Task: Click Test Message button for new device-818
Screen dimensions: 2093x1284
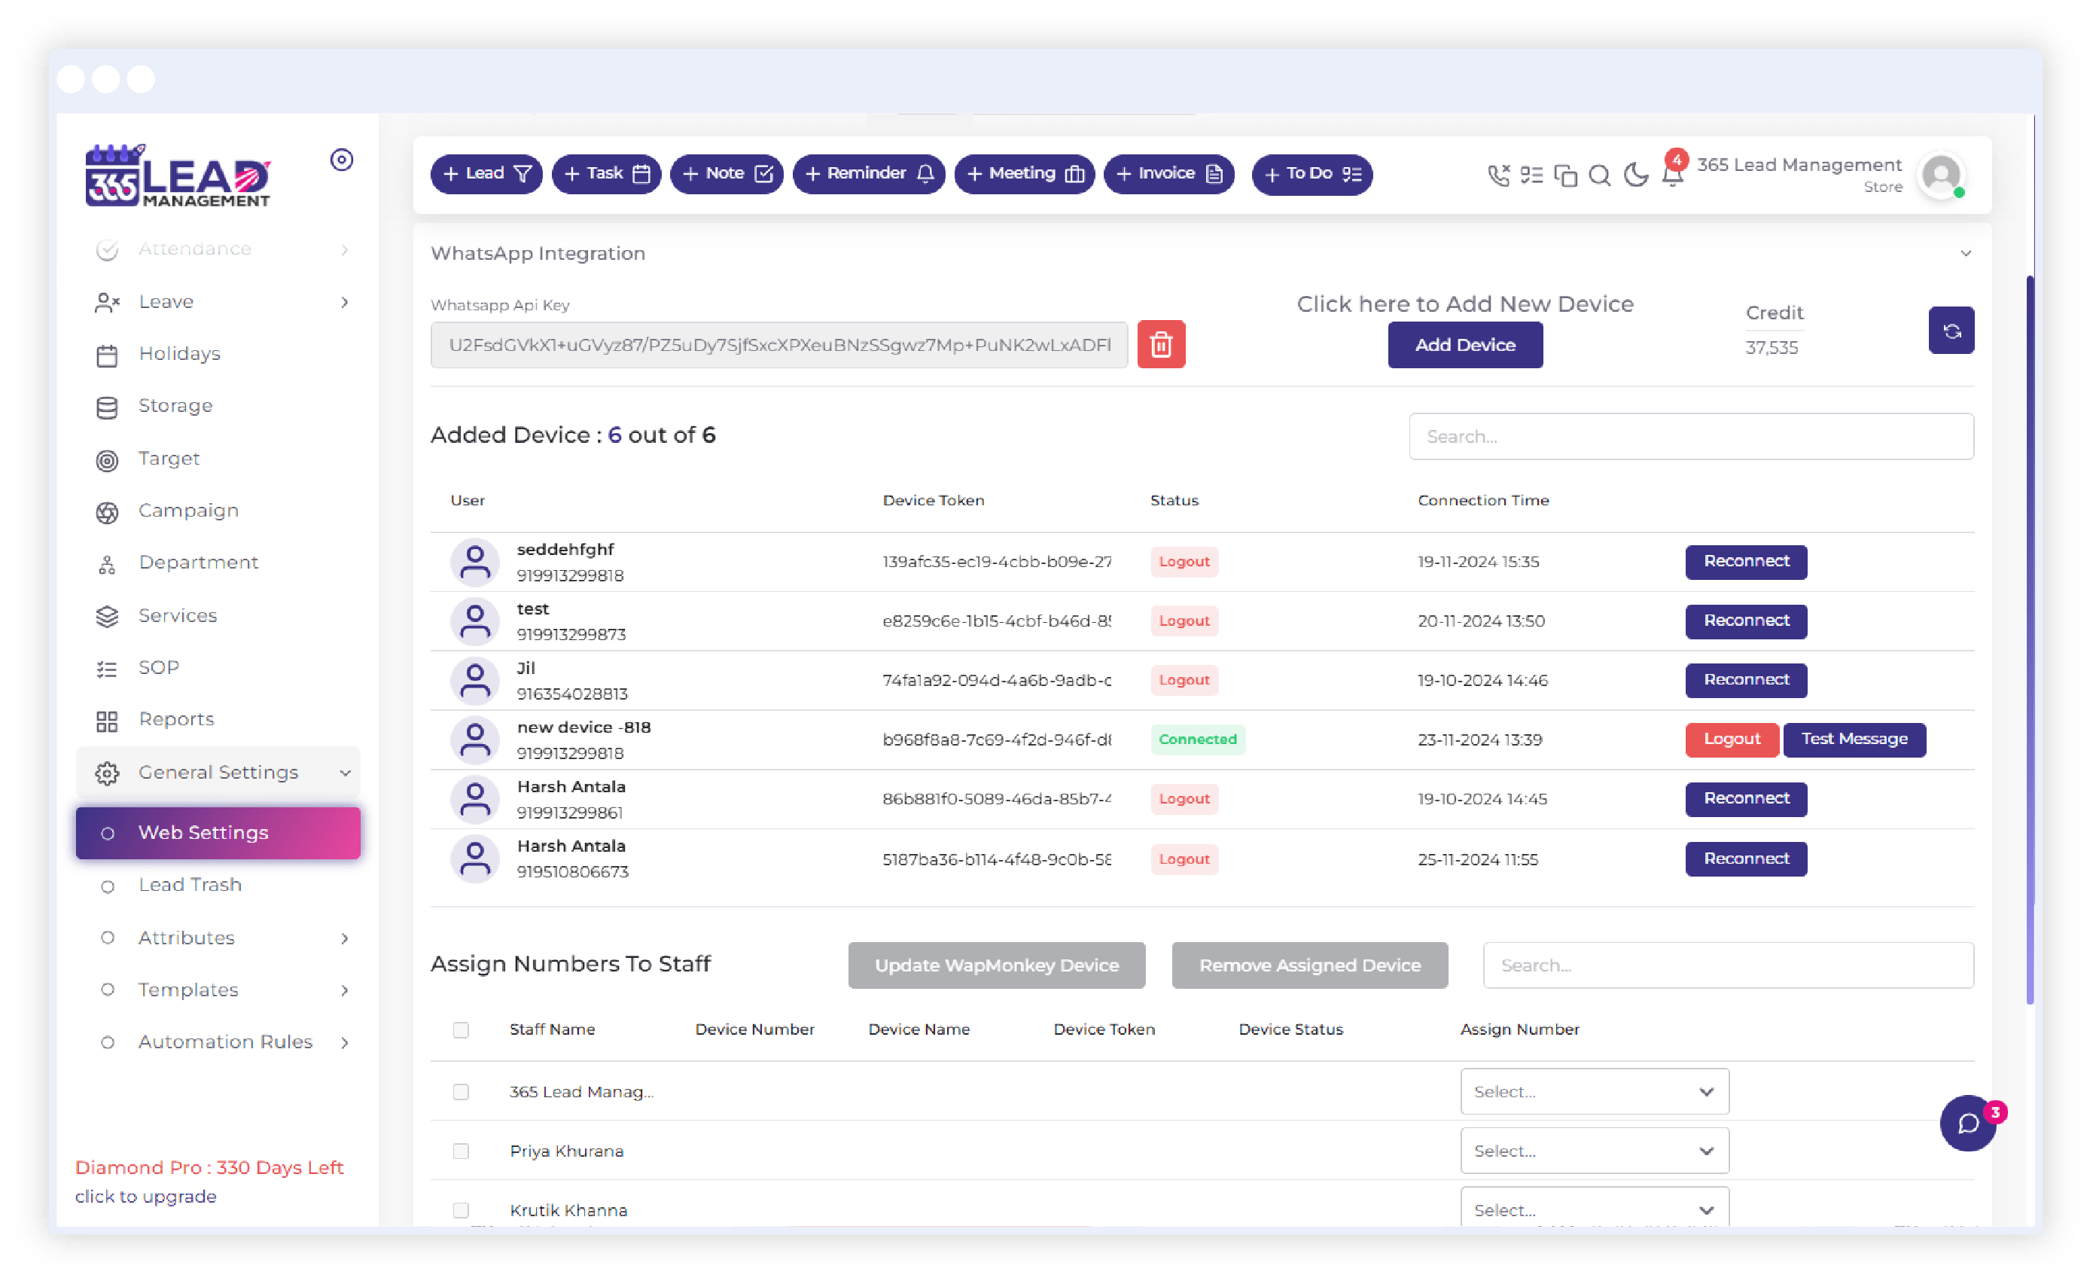Action: (1852, 739)
